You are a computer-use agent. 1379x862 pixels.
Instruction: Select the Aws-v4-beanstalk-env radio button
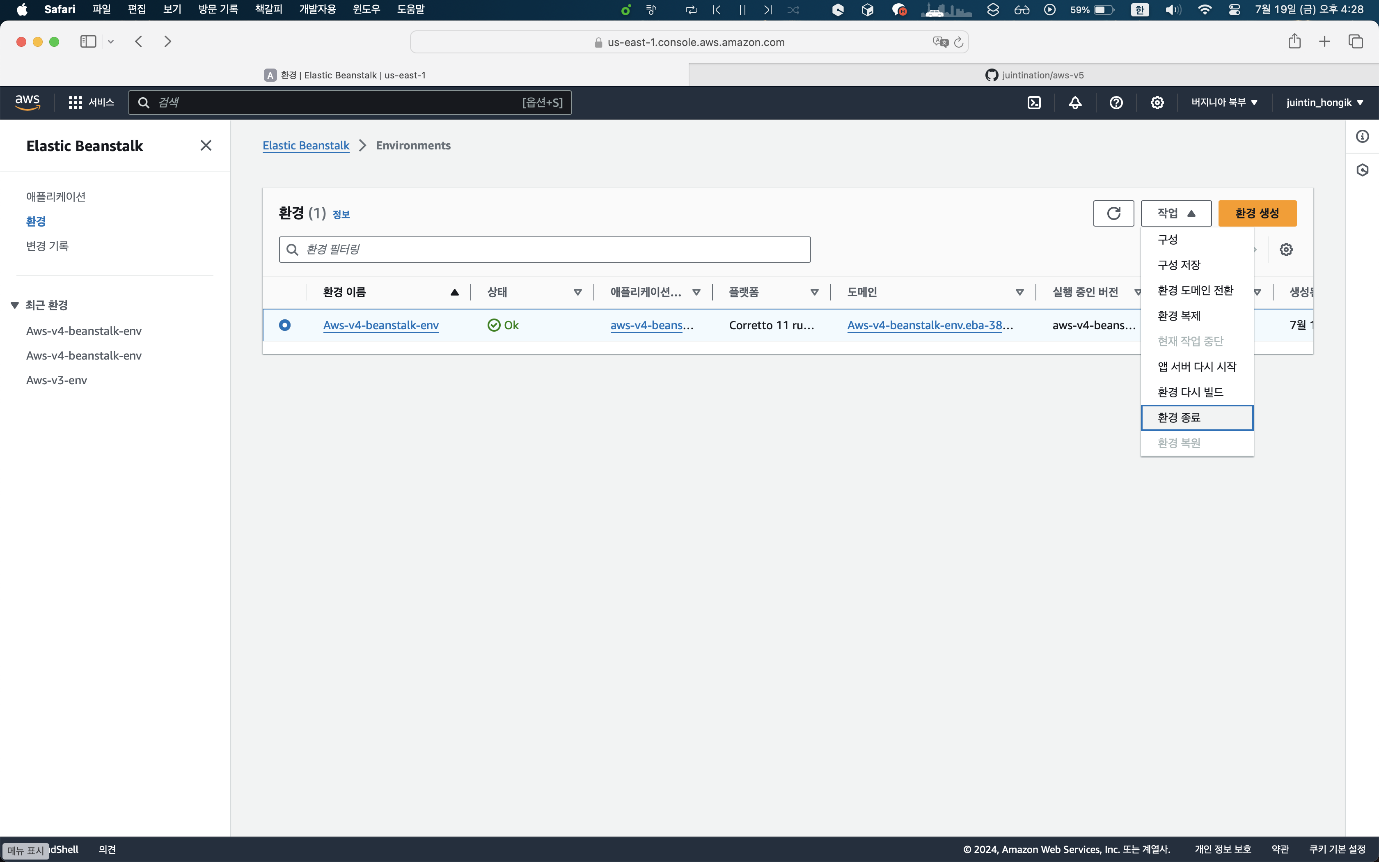285,325
